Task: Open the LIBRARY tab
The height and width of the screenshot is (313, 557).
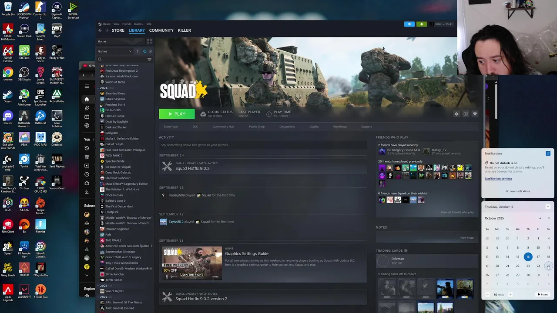Action: coord(137,30)
